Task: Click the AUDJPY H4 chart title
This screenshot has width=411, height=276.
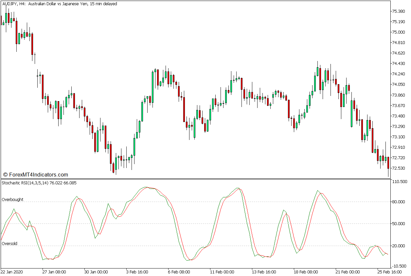Action: pyautogui.click(x=59, y=4)
